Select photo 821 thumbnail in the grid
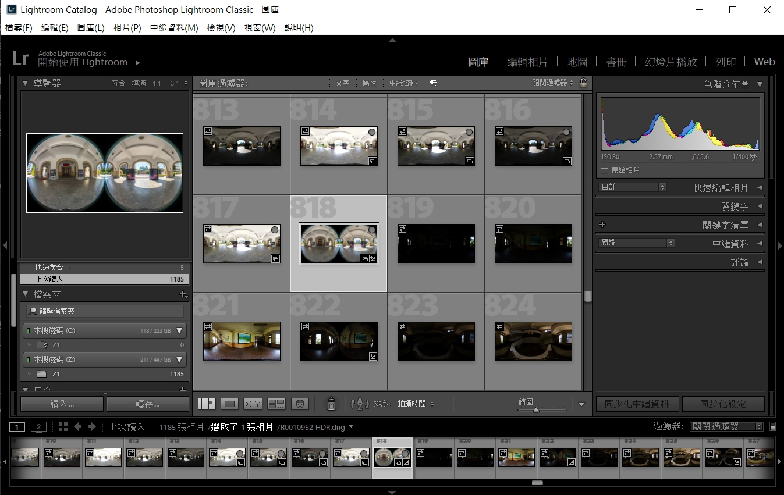 click(242, 341)
